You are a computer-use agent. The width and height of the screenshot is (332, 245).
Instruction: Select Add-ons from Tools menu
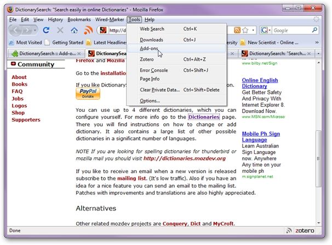click(176, 48)
